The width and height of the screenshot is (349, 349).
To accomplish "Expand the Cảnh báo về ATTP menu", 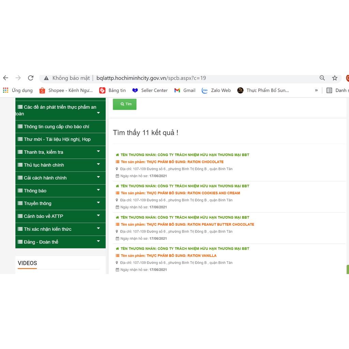I will [x=98, y=216].
